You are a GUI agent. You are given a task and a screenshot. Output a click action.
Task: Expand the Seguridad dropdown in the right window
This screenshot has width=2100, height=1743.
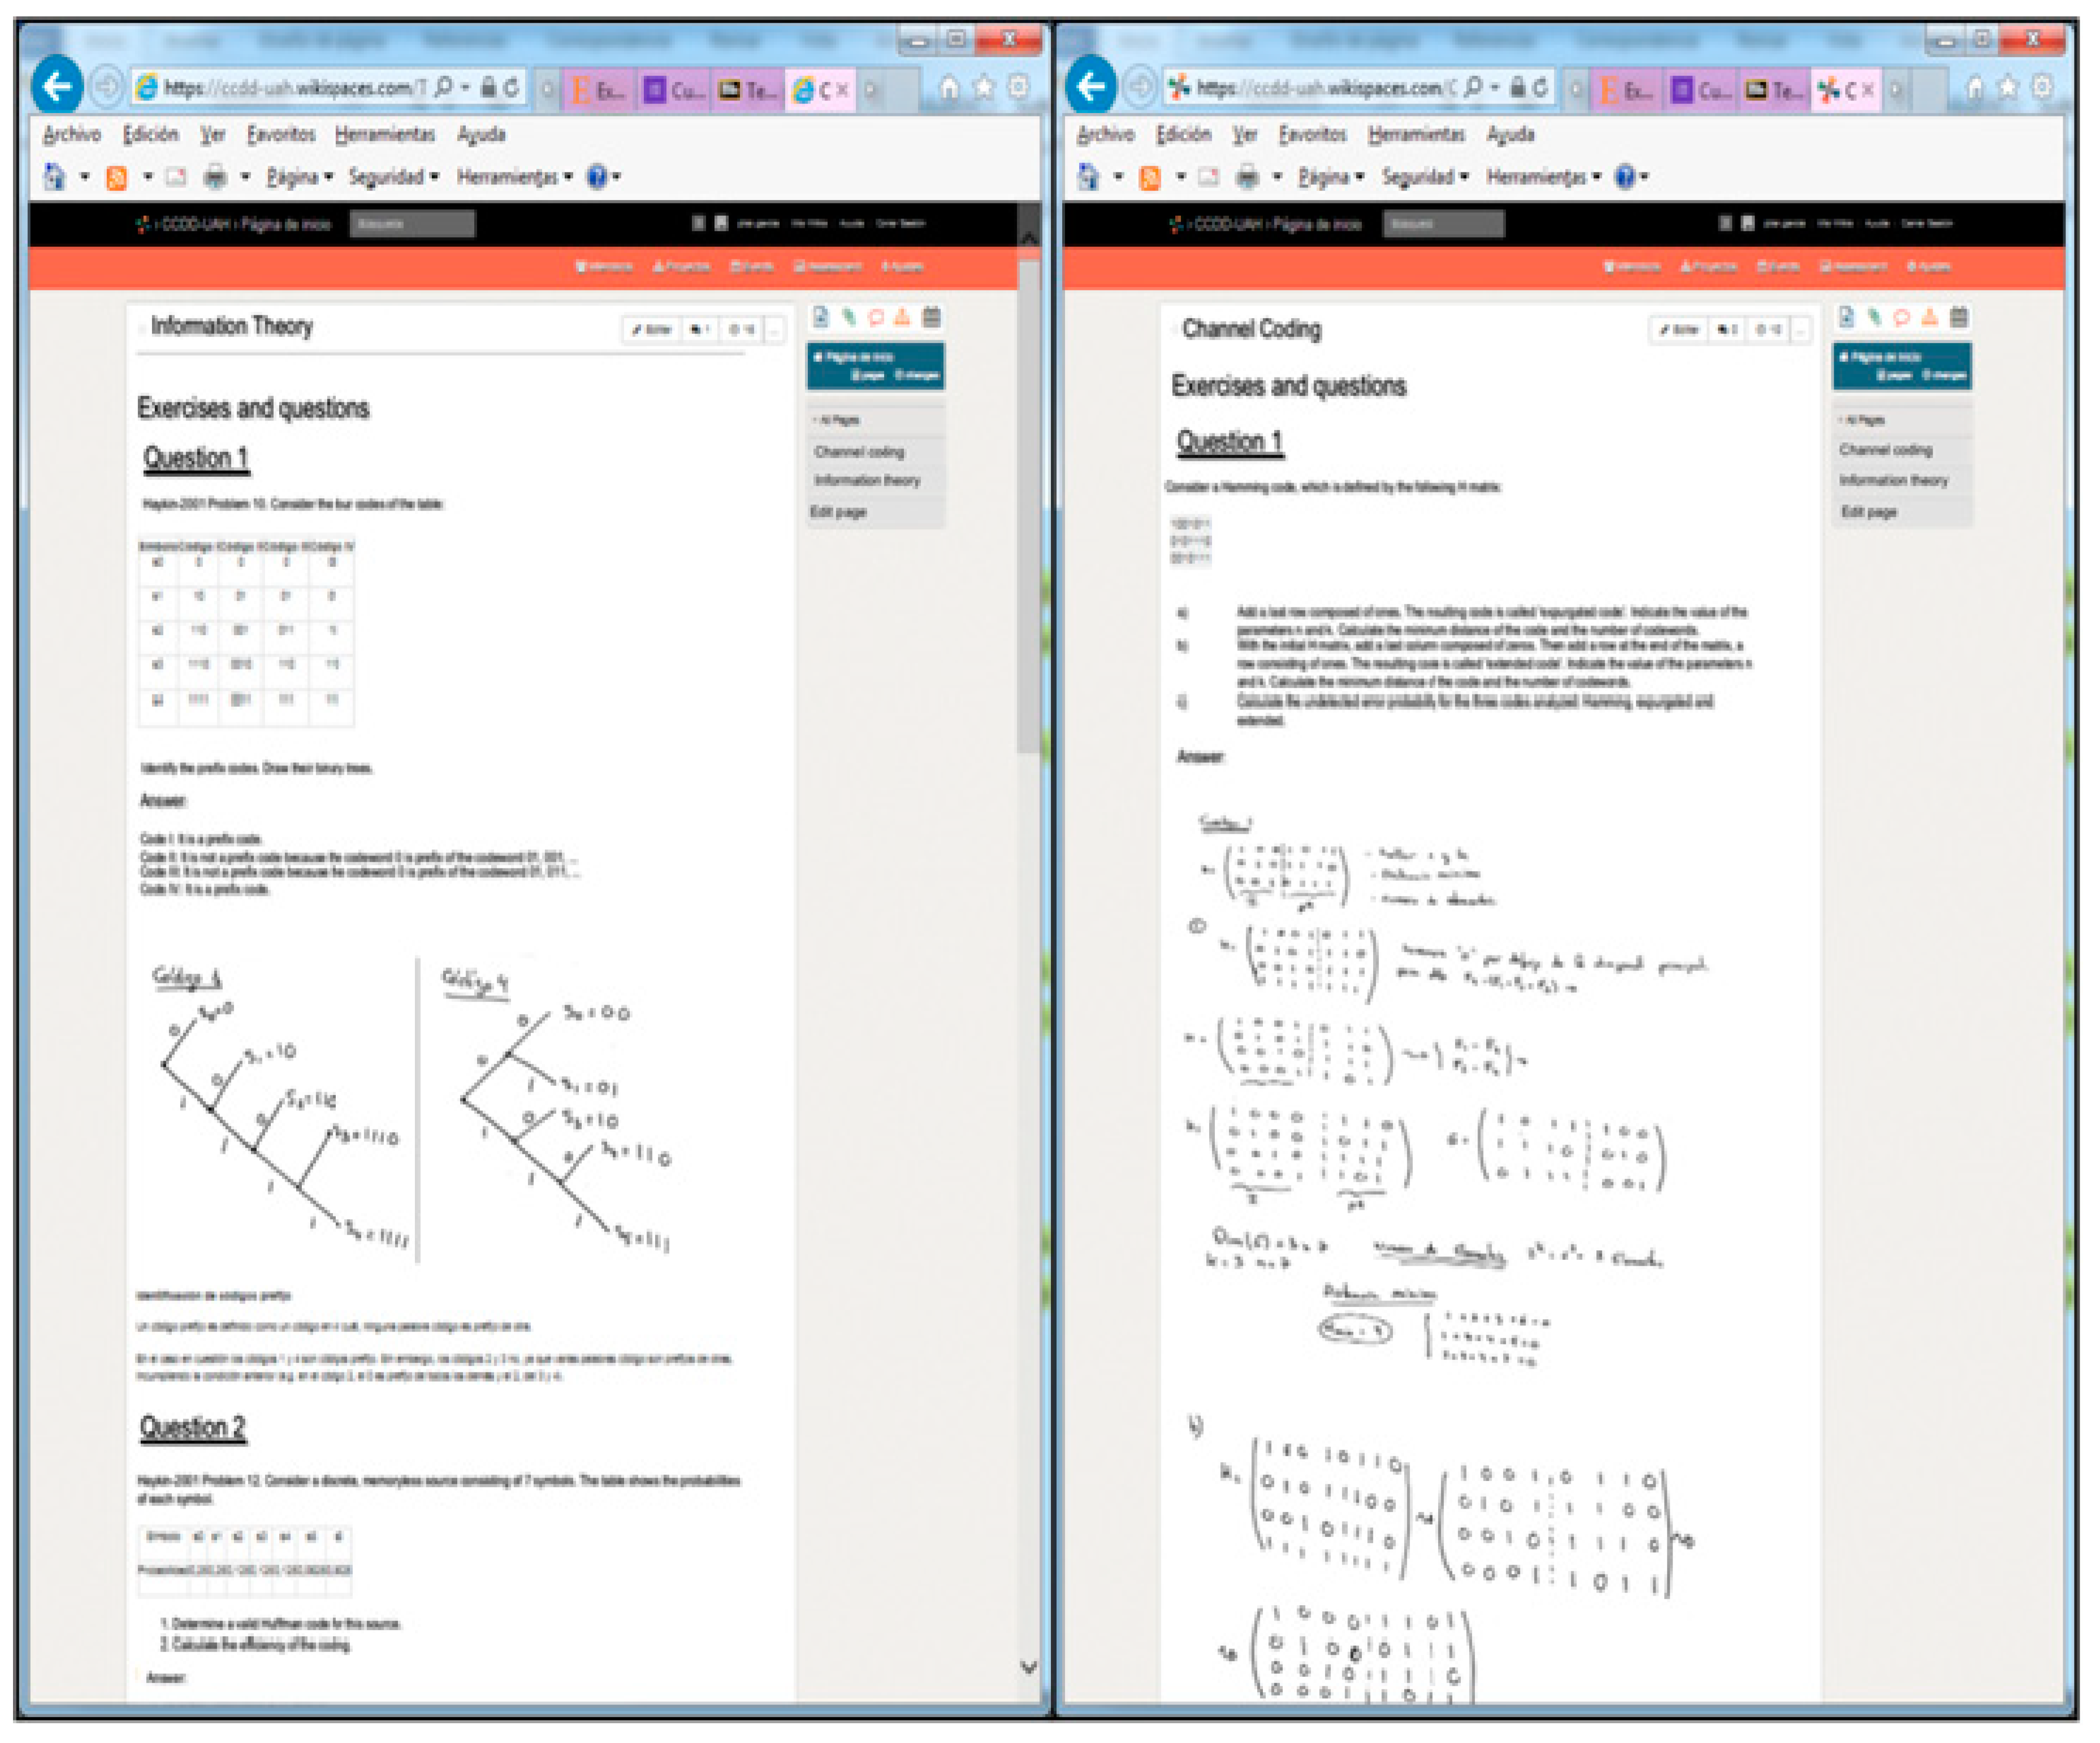1424,178
